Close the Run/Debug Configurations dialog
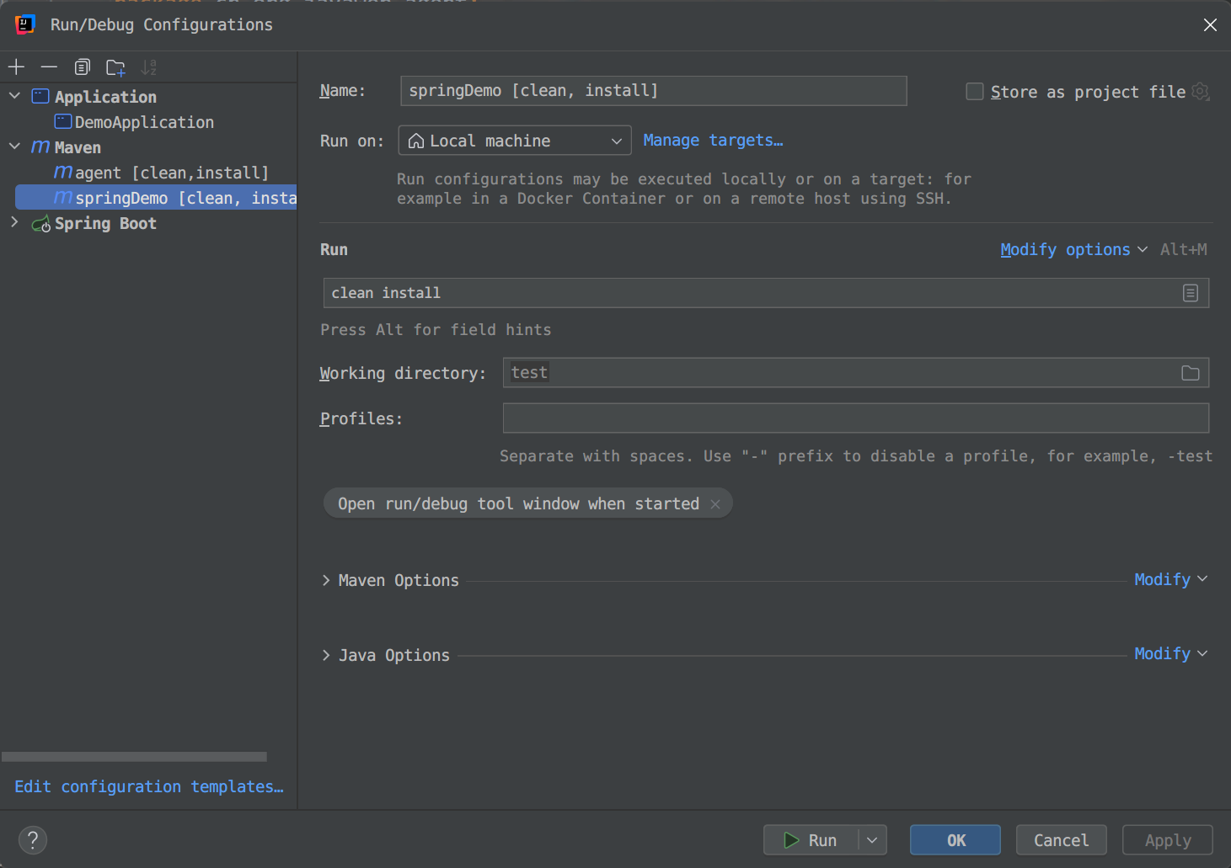Viewport: 1231px width, 868px height. pyautogui.click(x=1210, y=24)
